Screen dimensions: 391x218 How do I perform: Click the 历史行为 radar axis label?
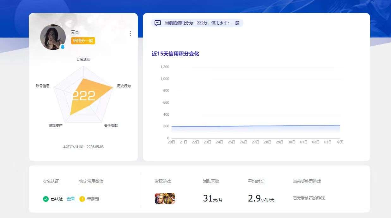tap(124, 86)
